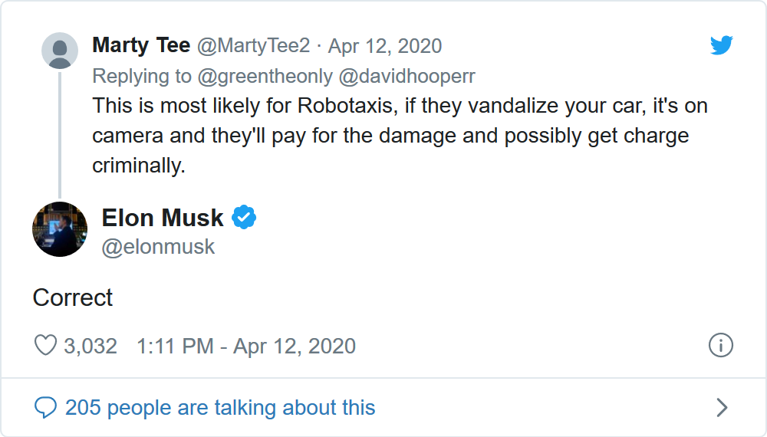Click the 3,032 likes count
Image resolution: width=767 pixels, height=437 pixels.
pos(91,346)
